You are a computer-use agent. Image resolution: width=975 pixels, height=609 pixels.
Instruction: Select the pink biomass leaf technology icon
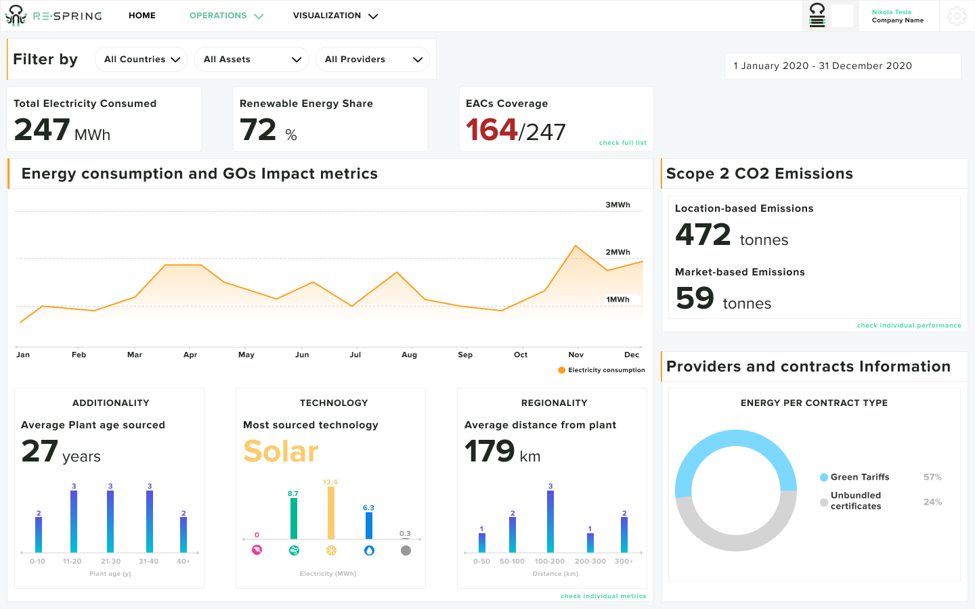pyautogui.click(x=257, y=550)
